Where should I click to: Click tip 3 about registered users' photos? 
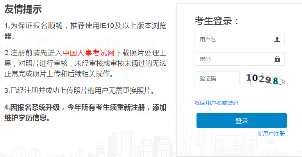[x=80, y=91]
